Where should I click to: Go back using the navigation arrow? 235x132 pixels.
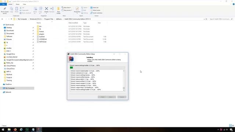coord(2,19)
